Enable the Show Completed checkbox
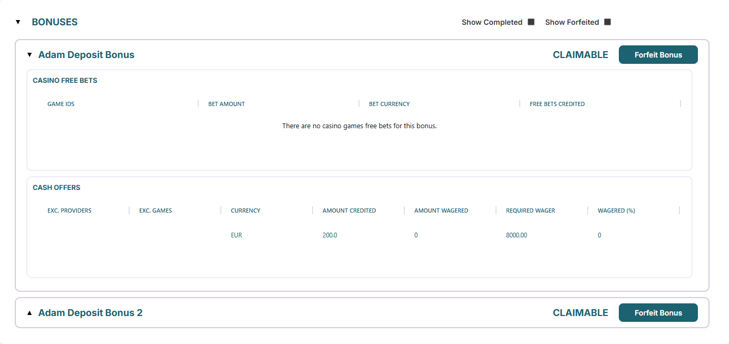729x344 pixels. coord(531,22)
